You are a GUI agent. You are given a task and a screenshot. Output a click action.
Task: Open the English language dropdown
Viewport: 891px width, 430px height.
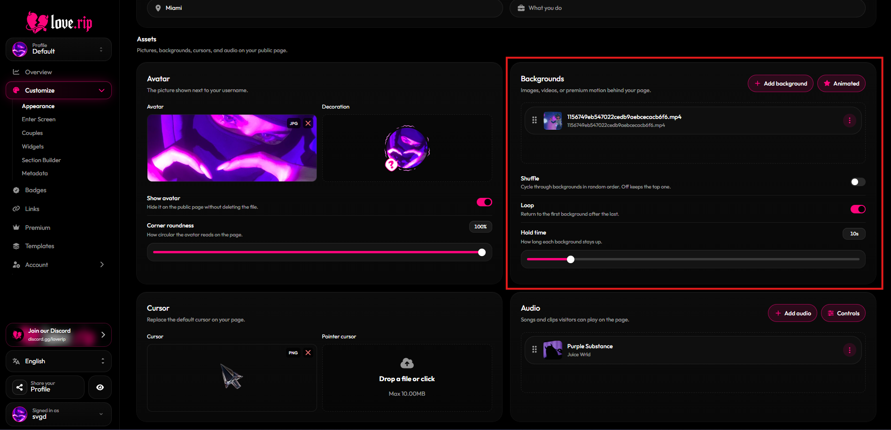(x=59, y=361)
